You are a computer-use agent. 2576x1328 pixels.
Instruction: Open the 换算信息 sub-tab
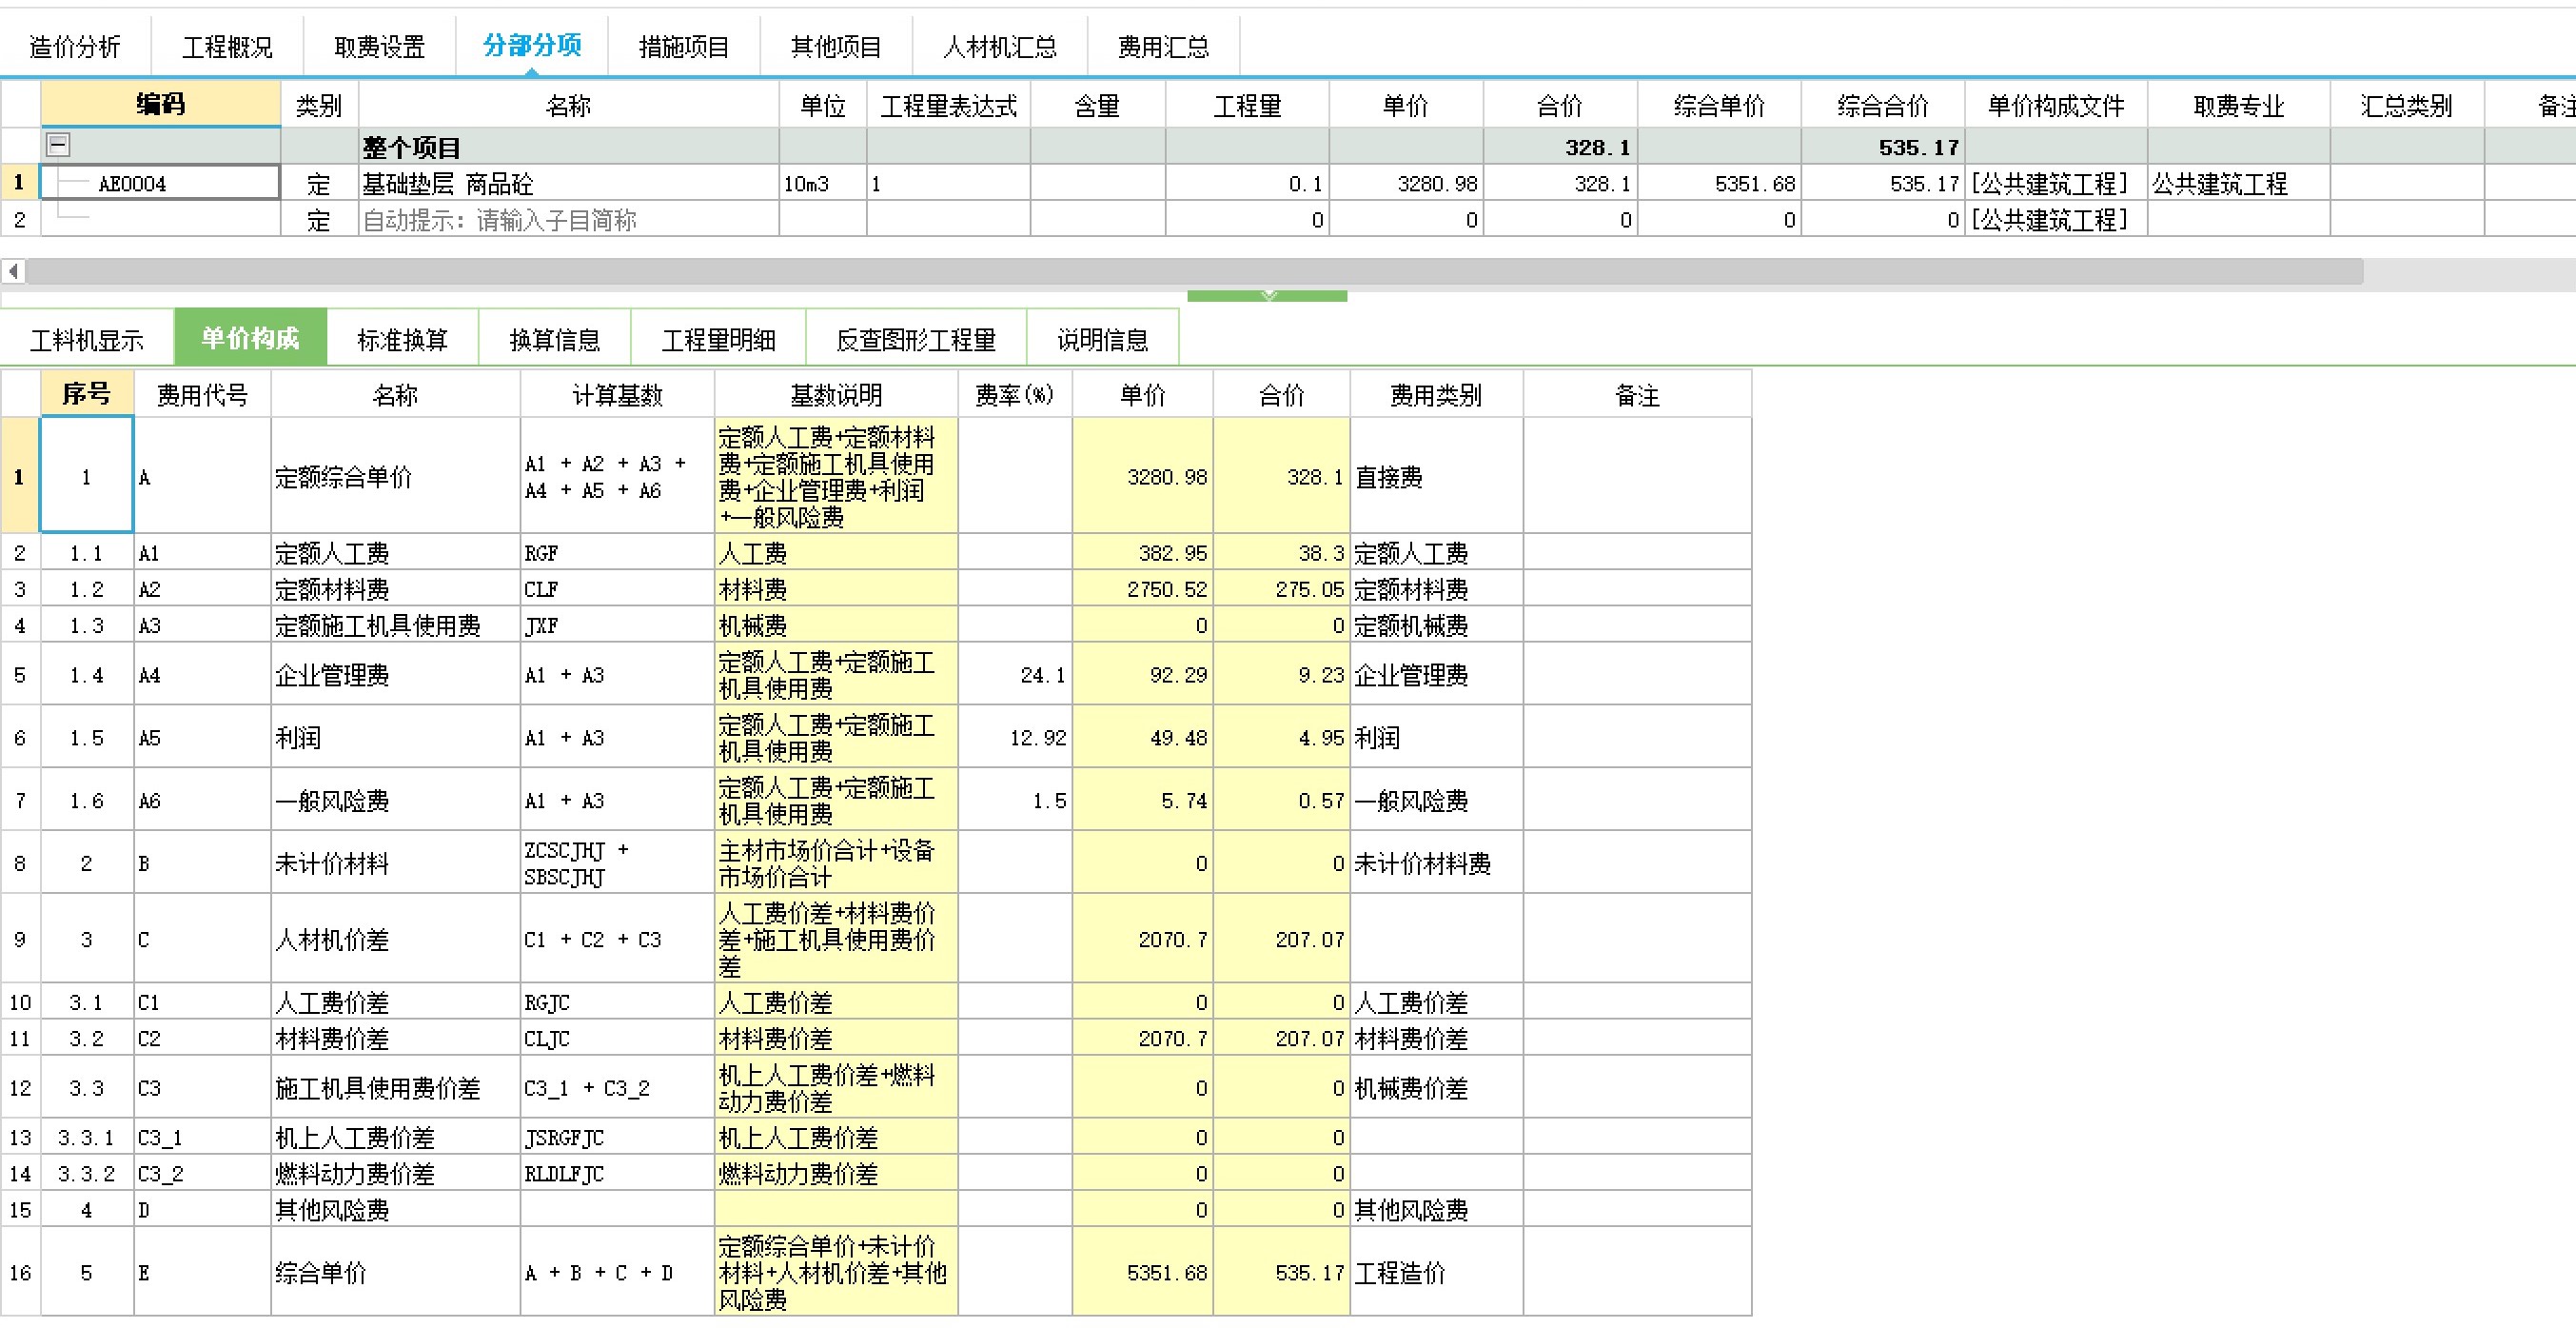[554, 339]
